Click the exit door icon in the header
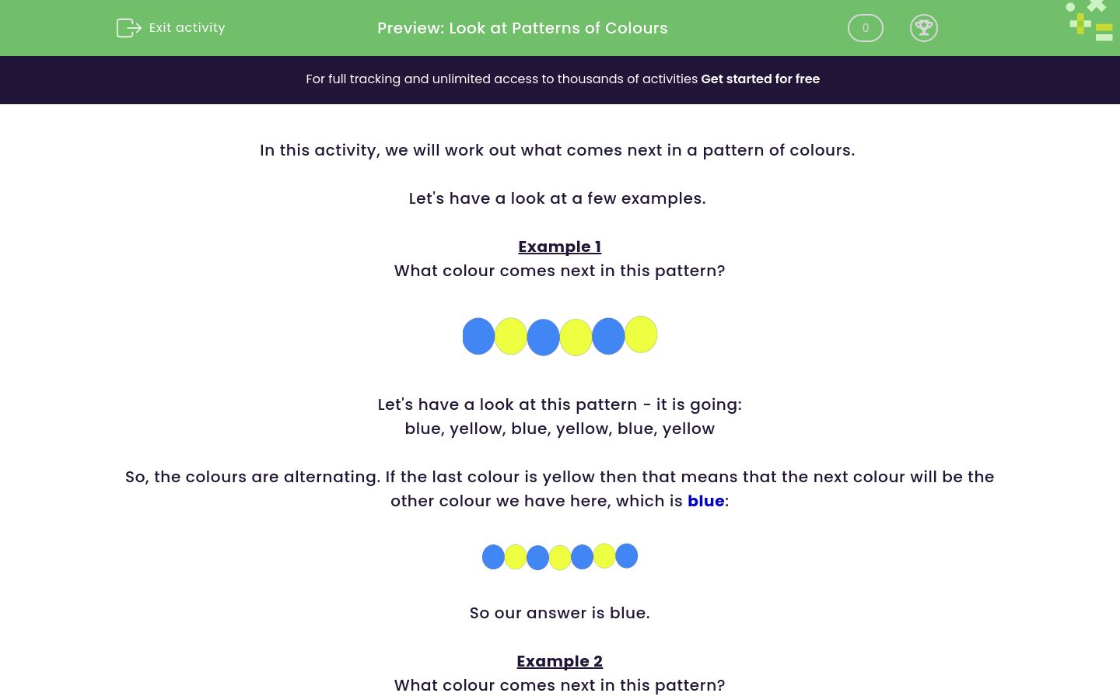The height and width of the screenshot is (700, 1120). (128, 27)
